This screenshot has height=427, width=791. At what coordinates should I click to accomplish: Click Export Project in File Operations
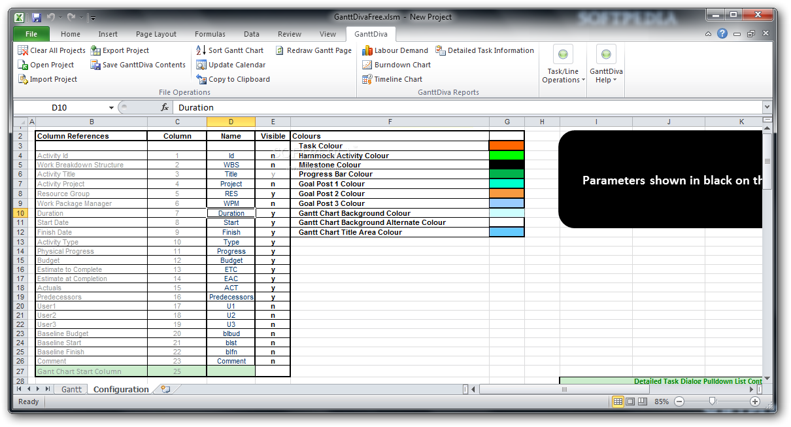tap(120, 50)
